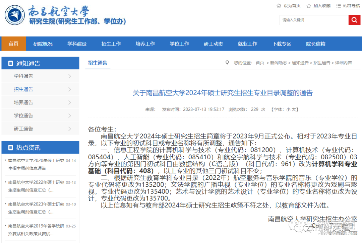Click the star icon beside 加入收藏
Image resolution: width=362 pixels, height=243 pixels.
coord(309,6)
